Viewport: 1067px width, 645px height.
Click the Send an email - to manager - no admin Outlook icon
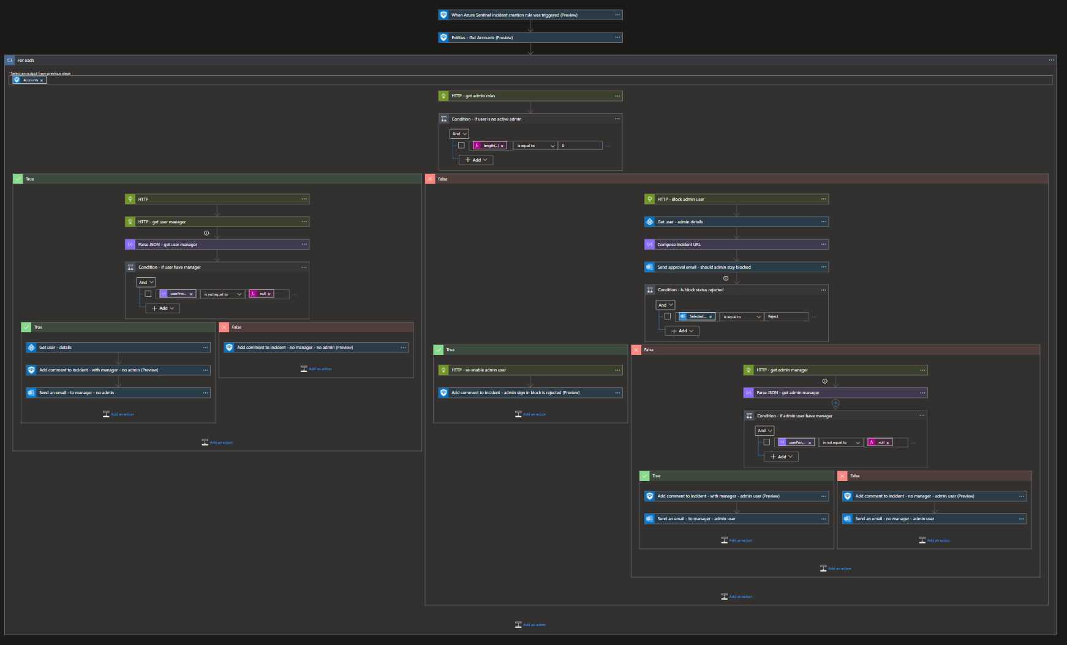(31, 392)
